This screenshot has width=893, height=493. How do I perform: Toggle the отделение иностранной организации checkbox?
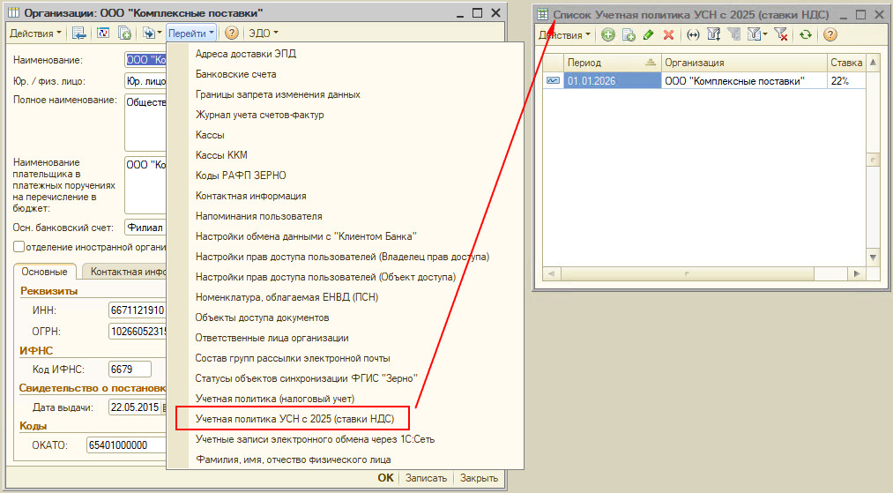19,247
